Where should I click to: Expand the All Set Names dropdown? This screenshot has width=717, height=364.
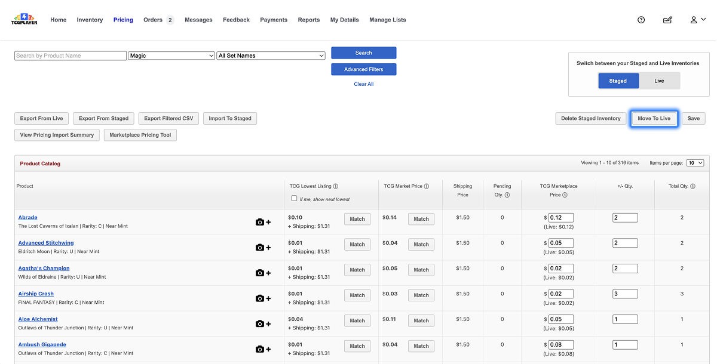[x=271, y=55]
